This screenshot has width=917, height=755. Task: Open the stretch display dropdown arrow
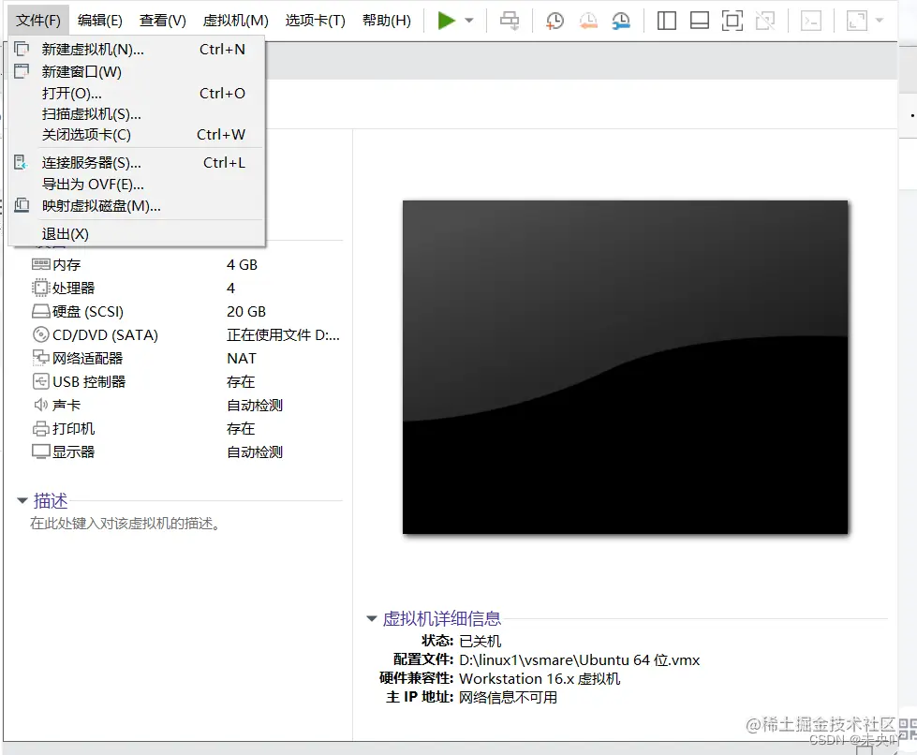pos(879,21)
